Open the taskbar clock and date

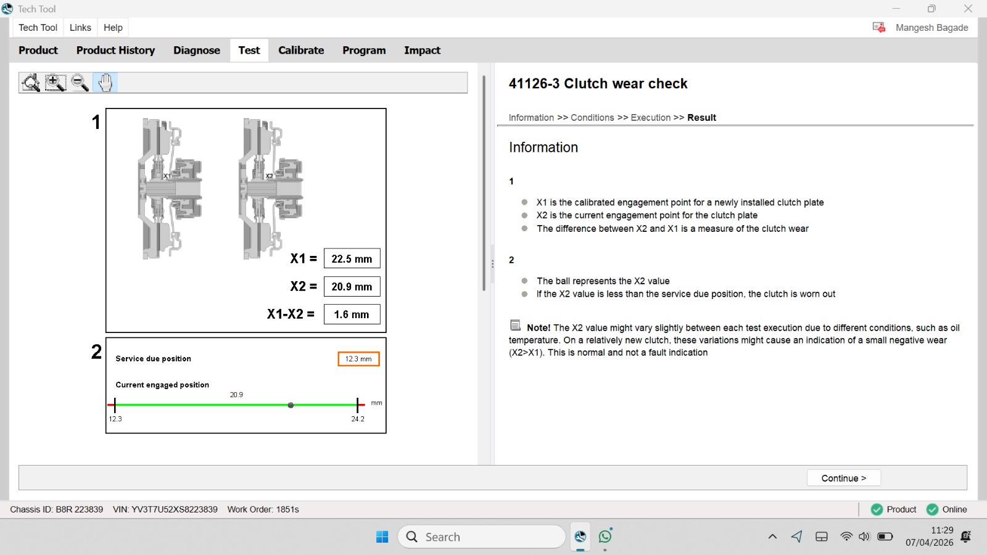(x=930, y=536)
